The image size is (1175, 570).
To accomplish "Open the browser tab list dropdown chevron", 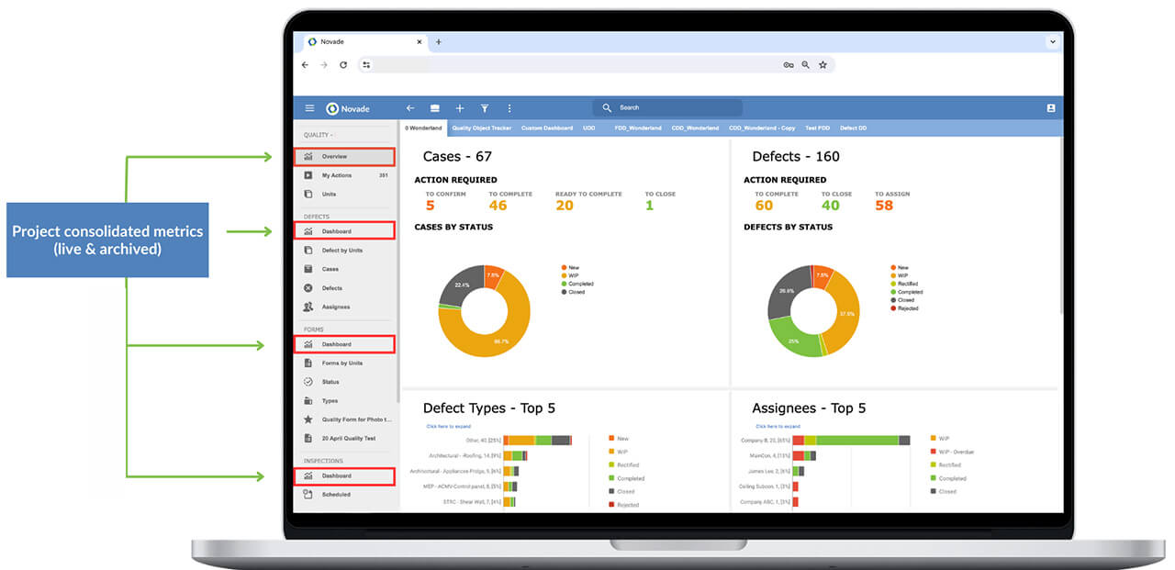I will point(1052,42).
